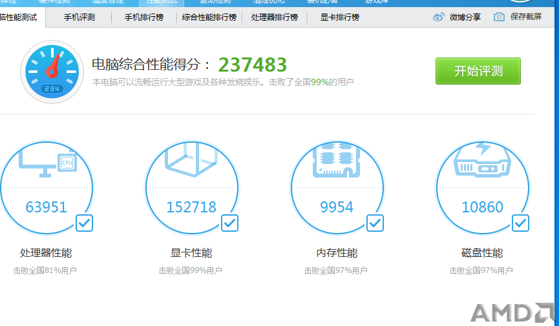Click the memory score 9954
Screen dimensions: 559x326
point(337,207)
